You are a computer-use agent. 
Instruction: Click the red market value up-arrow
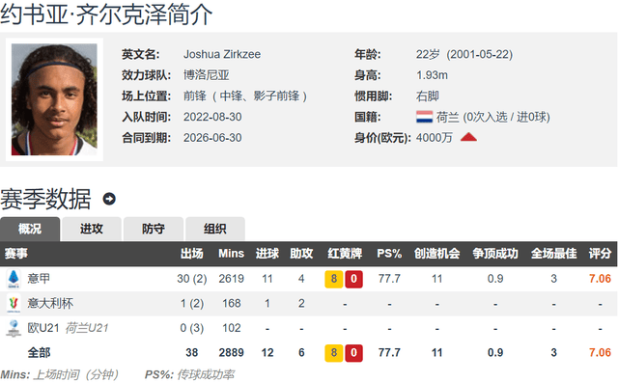tap(468, 137)
